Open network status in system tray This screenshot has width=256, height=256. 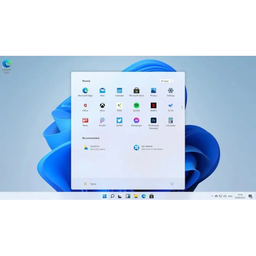pos(220,196)
